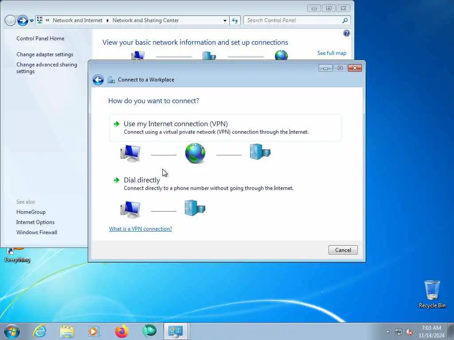The width and height of the screenshot is (454, 340).
Task: Launch Internet Explorer from the taskbar
Action: [x=39, y=331]
